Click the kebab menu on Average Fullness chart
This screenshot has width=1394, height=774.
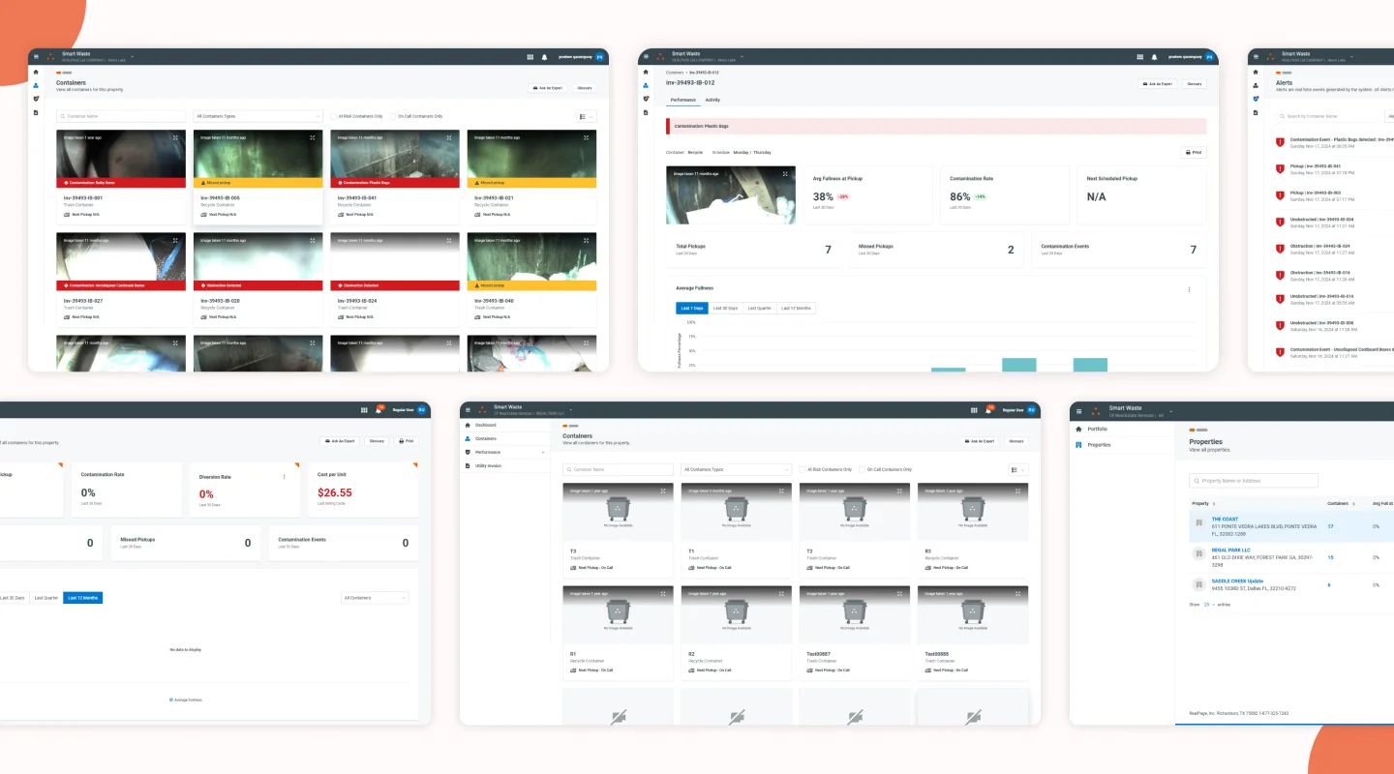[1189, 289]
